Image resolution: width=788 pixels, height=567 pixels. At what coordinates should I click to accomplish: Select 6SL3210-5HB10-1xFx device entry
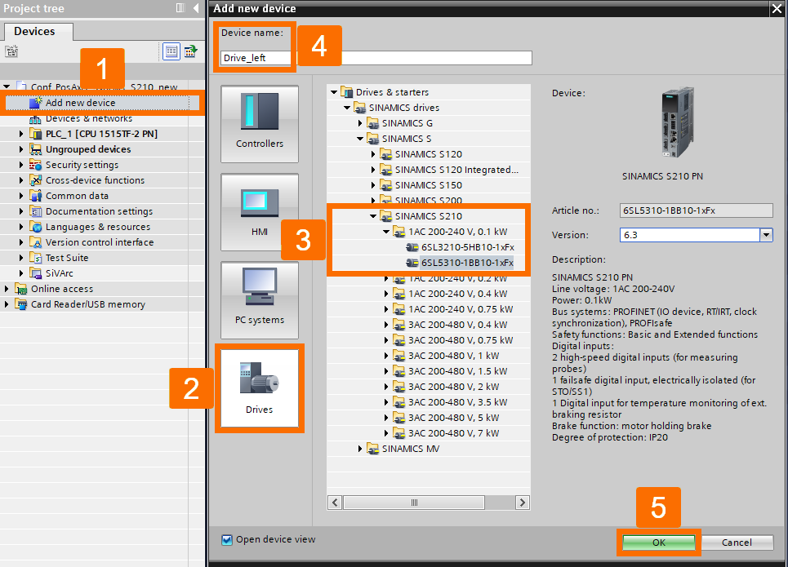(x=467, y=247)
